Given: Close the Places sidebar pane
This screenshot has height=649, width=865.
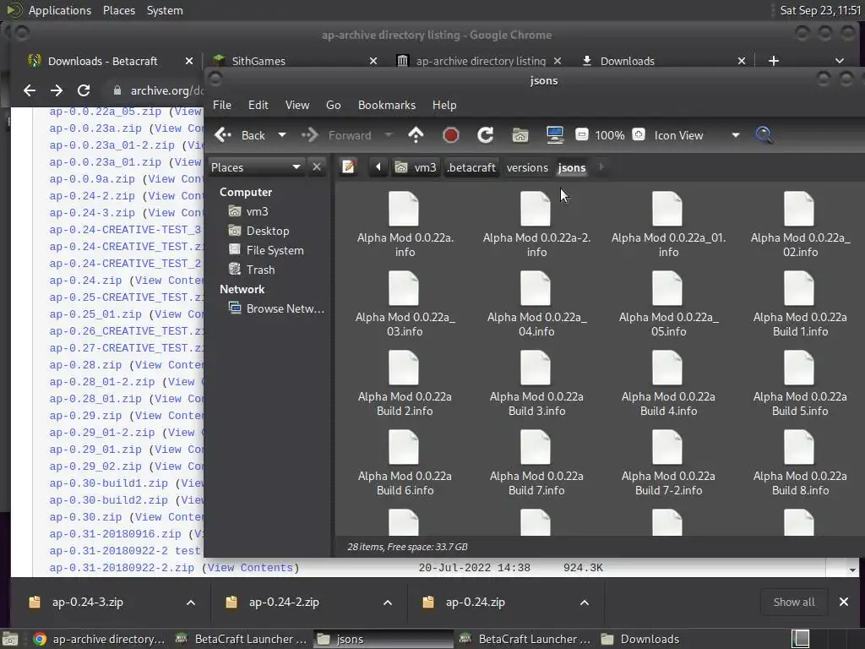Looking at the screenshot, I should [317, 166].
